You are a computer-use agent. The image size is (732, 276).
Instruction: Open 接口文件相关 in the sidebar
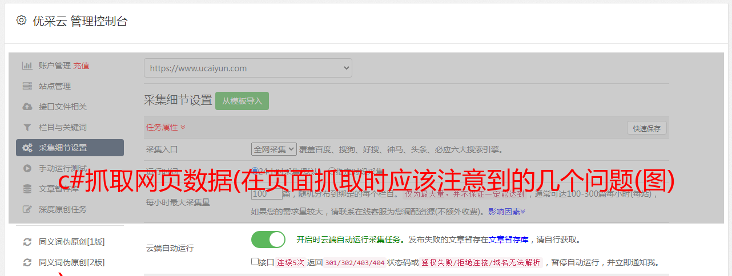63,107
